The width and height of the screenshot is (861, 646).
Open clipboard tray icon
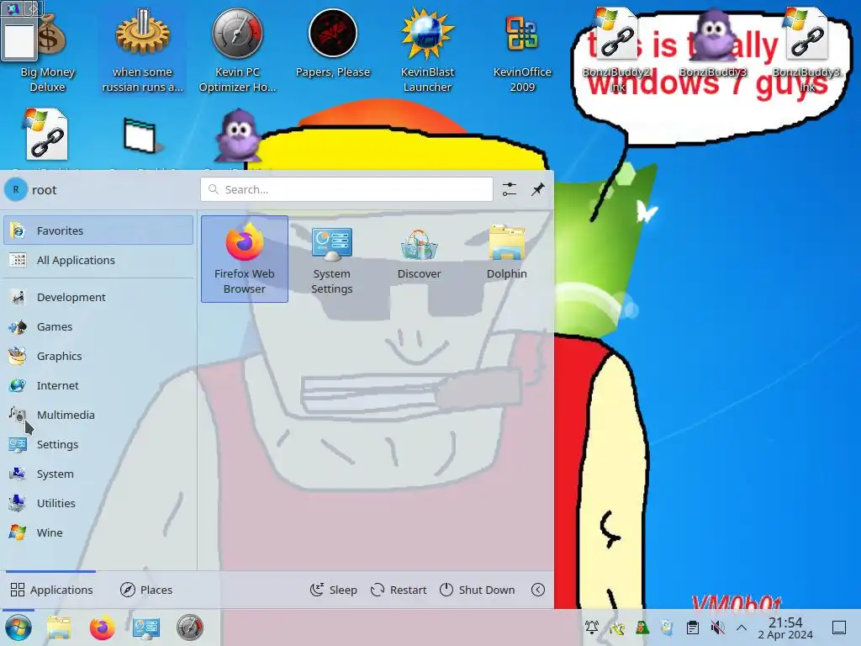point(693,627)
